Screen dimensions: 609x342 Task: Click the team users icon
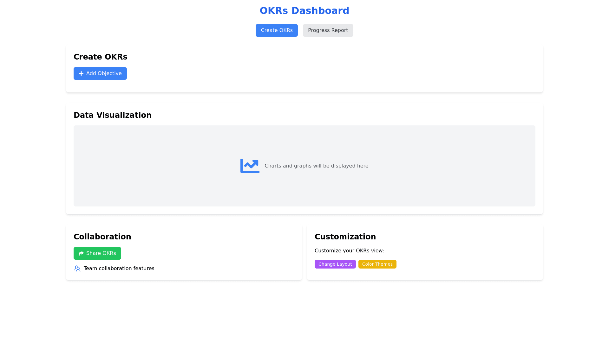[x=77, y=269]
